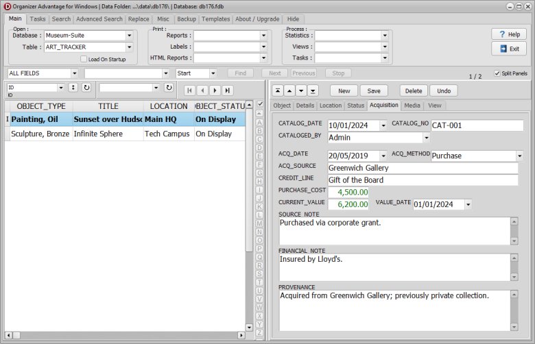The height and width of the screenshot is (344, 535).
Task: Expand the Database Museum-Suite dropdown
Action: coord(129,36)
